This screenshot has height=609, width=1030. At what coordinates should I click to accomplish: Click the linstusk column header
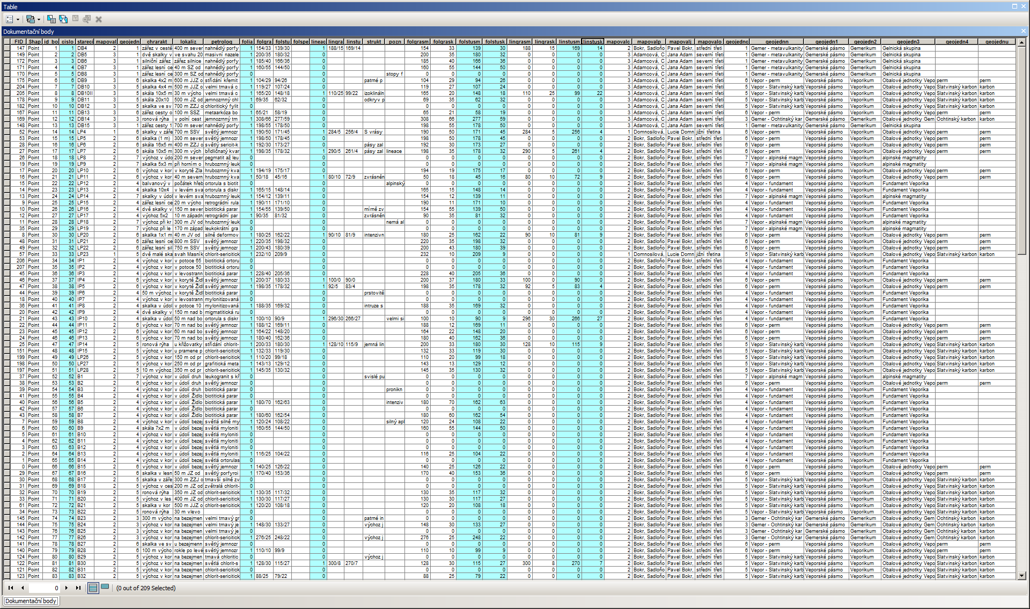(593, 41)
